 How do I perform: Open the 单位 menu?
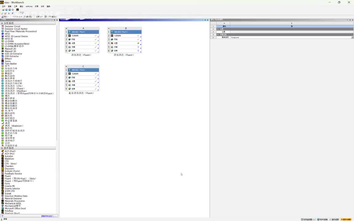(22, 6)
